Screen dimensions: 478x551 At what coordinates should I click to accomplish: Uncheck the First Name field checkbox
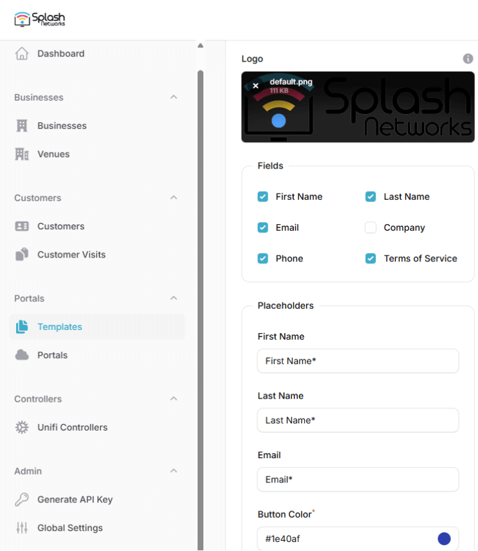262,197
